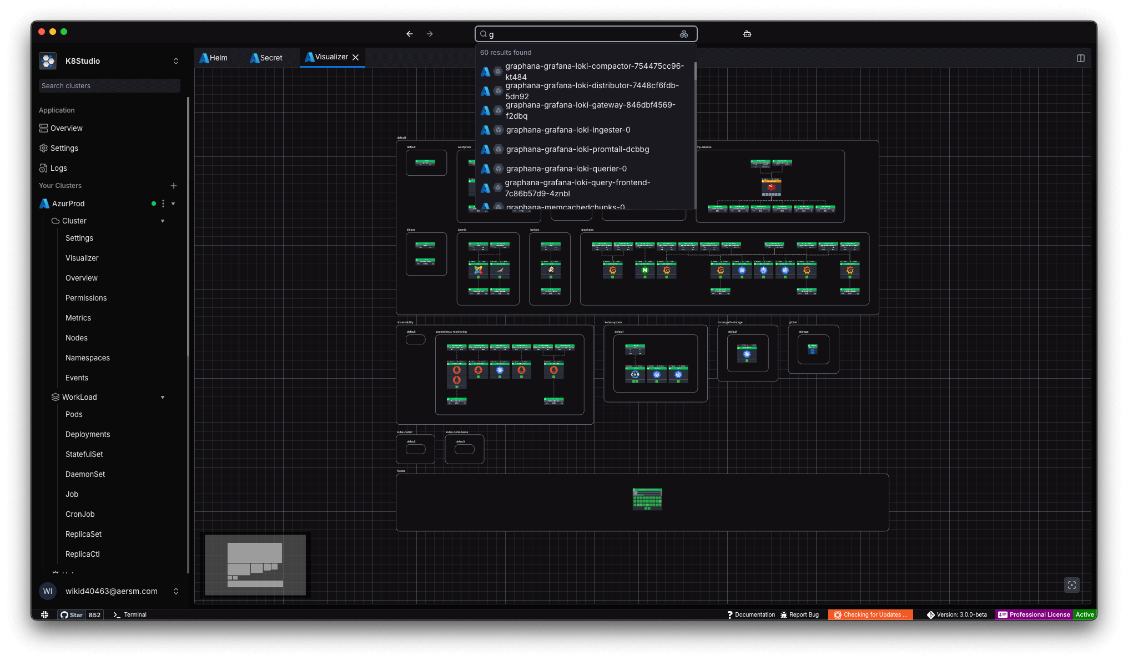Click the storage pod icon in the global namespace
This screenshot has width=1128, height=661.
tap(813, 350)
